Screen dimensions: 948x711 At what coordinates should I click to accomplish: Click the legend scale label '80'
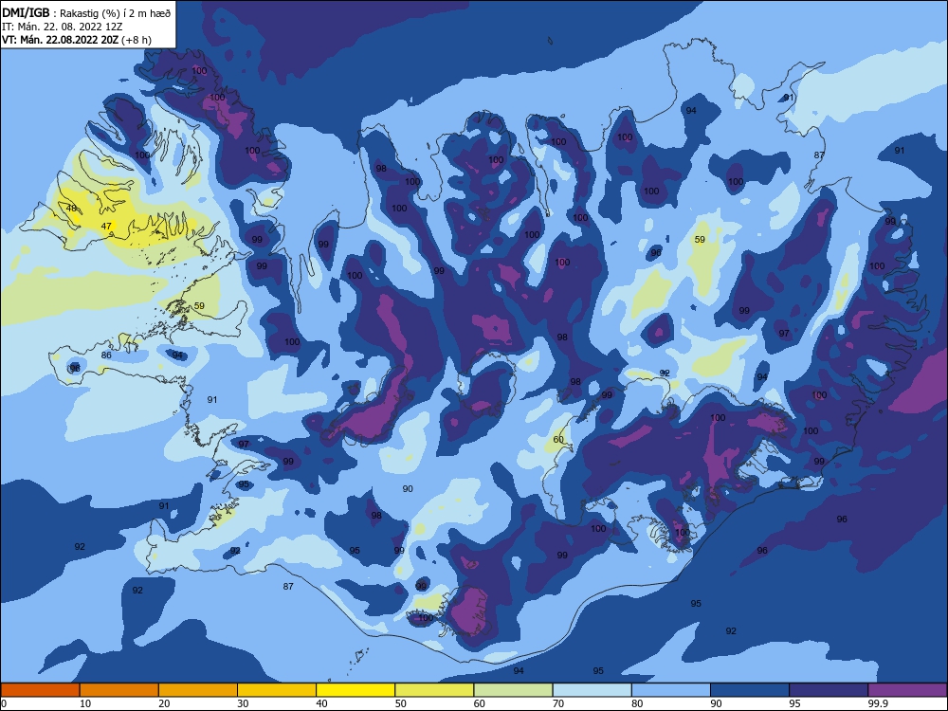(637, 703)
